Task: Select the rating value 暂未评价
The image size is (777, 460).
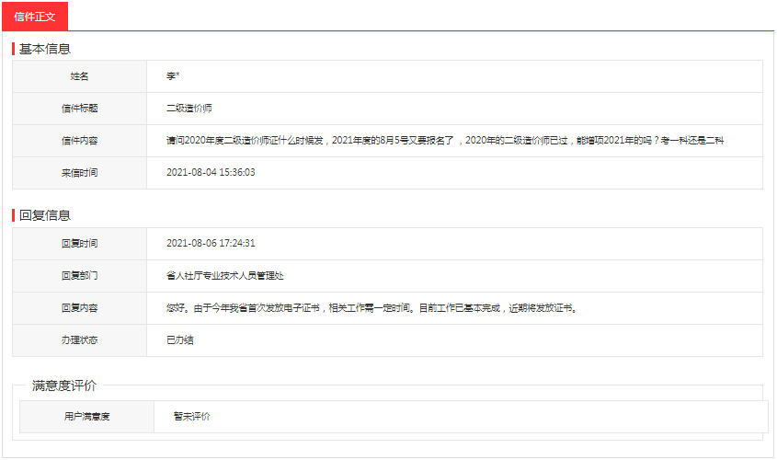Action: click(192, 417)
